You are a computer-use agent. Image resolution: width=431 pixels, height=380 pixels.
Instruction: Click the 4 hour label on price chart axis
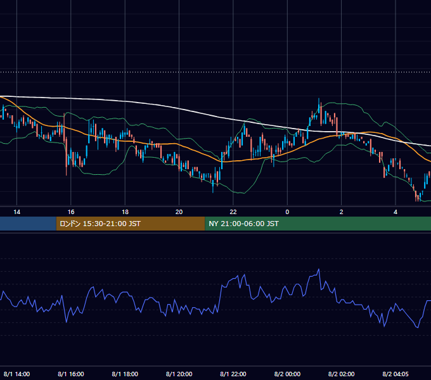click(396, 212)
